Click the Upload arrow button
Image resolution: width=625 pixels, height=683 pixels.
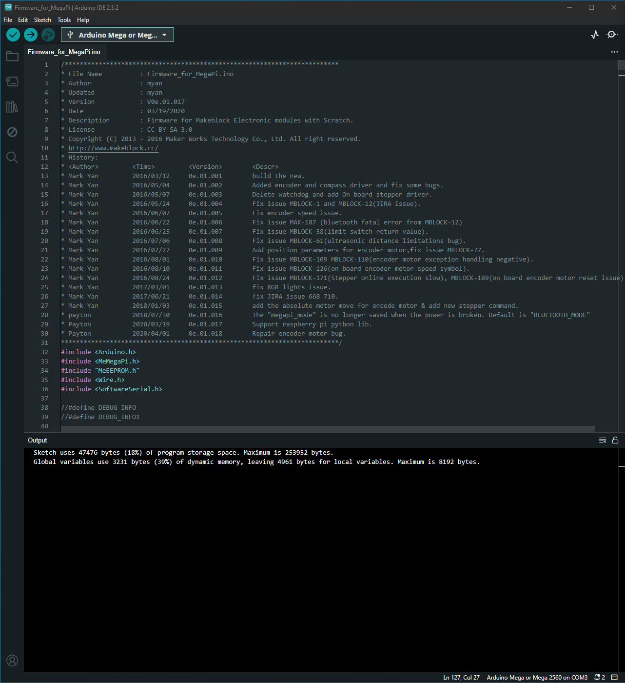coord(31,35)
